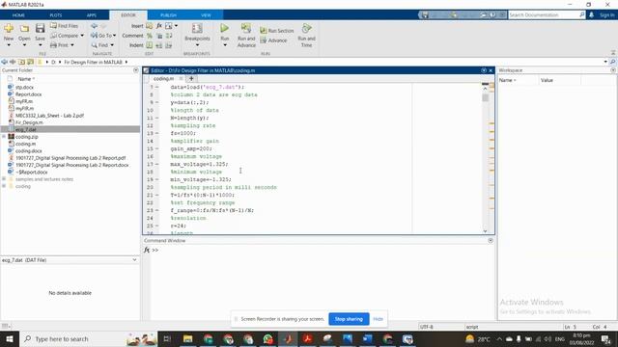Open Workspace panel actions menu

(x=613, y=70)
